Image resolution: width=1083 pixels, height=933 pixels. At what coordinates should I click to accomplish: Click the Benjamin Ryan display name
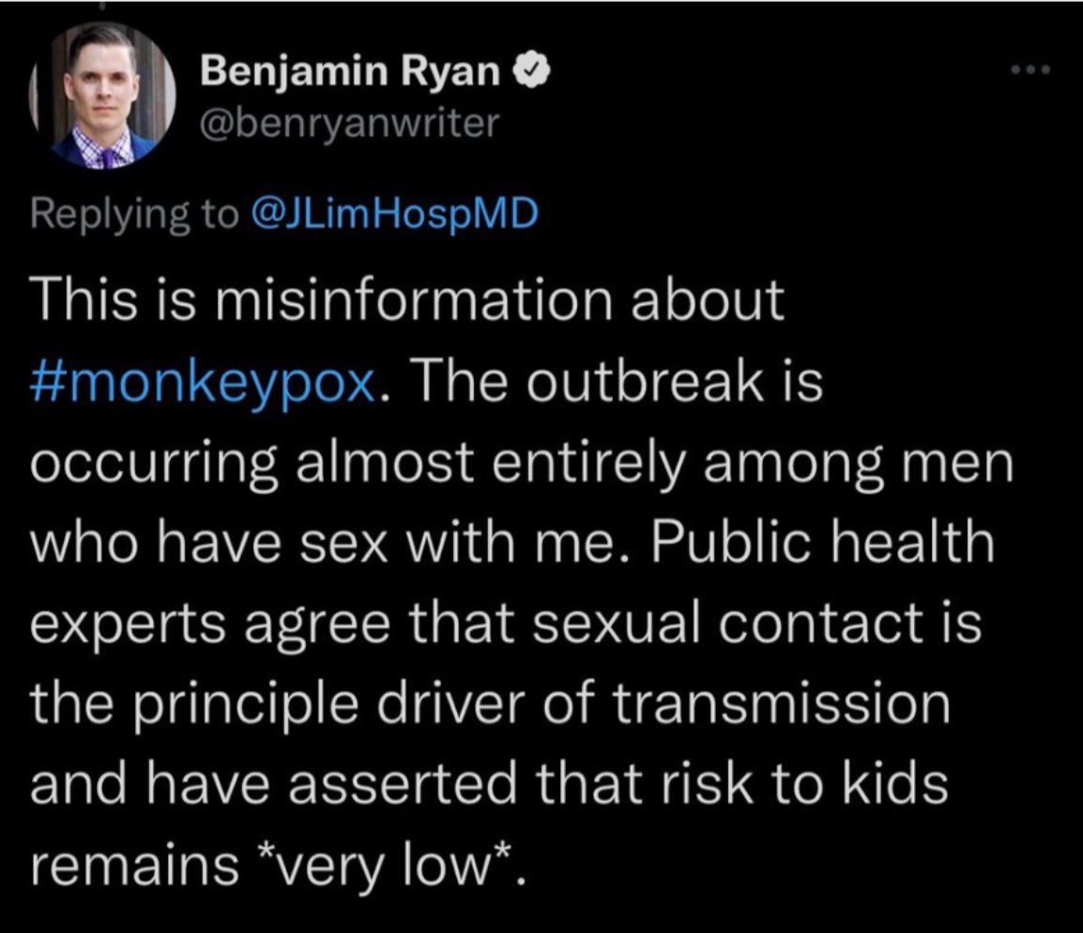click(x=350, y=70)
